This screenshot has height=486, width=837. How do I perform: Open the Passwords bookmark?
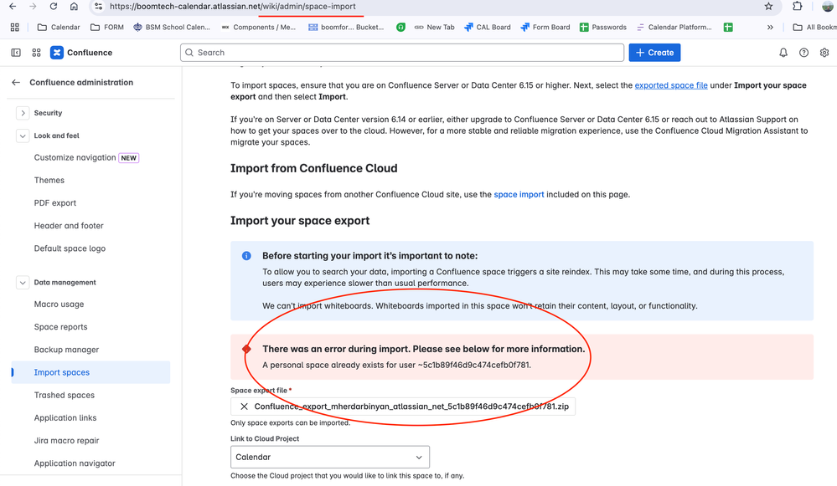coord(603,27)
